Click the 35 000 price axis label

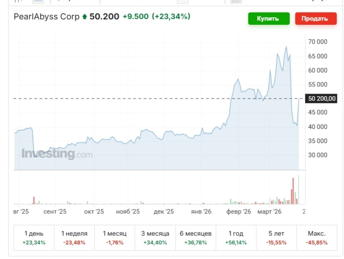pos(317,141)
